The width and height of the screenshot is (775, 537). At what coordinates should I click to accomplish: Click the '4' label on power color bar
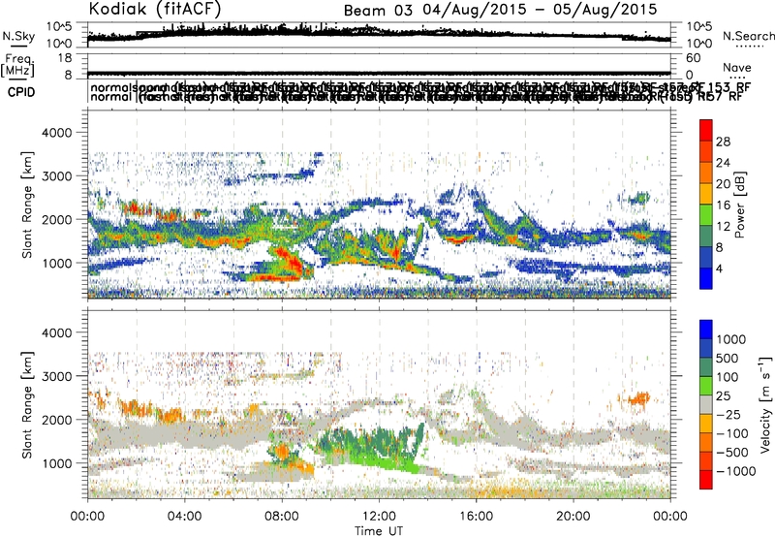[720, 269]
